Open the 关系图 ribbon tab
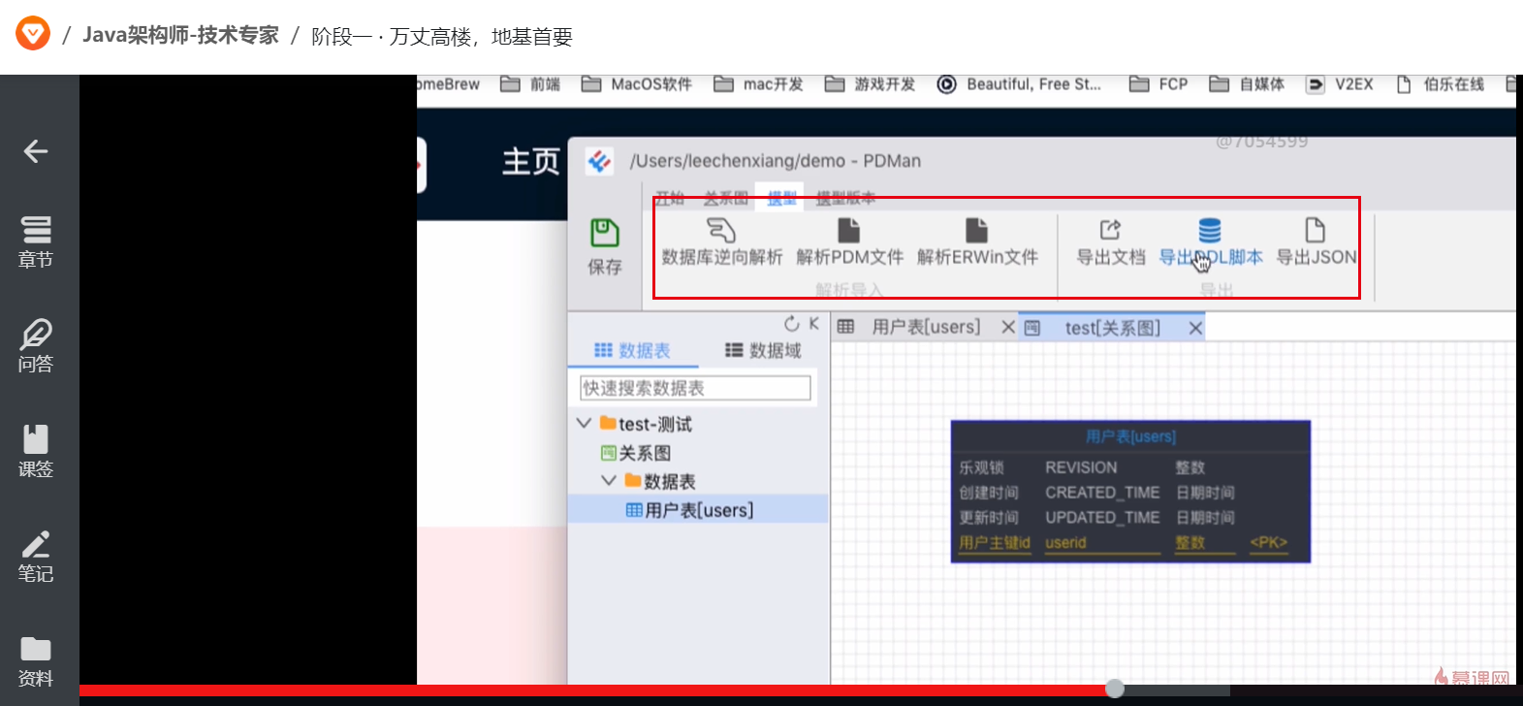 pos(726,199)
